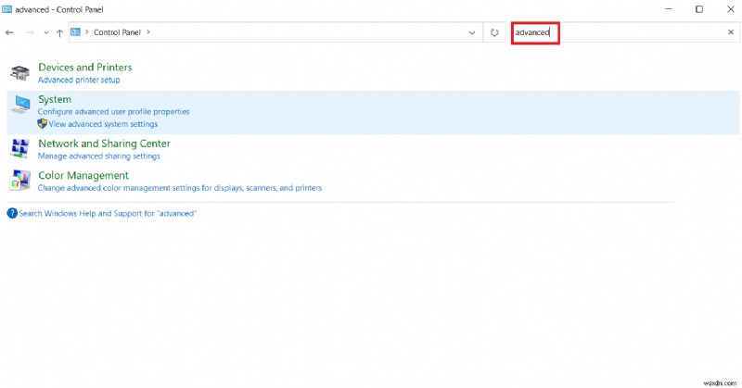Open View advanced system settings
Viewport: 742px width, 388px height.
pyautogui.click(x=103, y=124)
